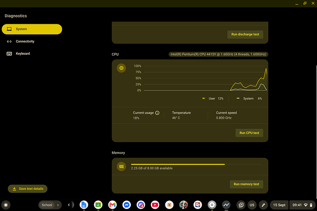This screenshot has height=211, width=317.
Task: Click the US input method indicator
Action: (252, 205)
